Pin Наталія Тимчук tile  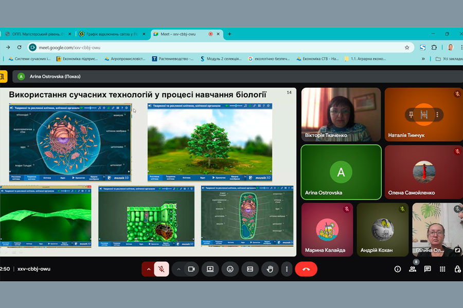click(x=411, y=114)
